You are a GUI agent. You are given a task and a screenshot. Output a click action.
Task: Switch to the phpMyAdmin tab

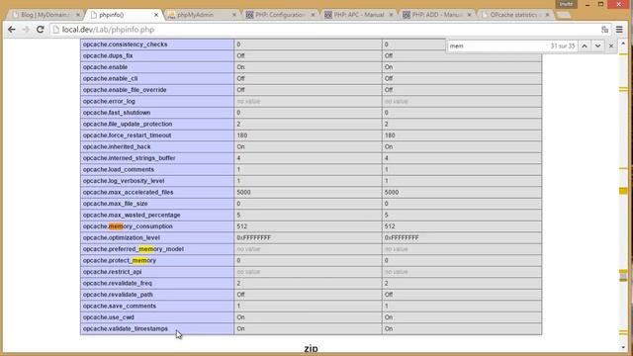click(201, 15)
